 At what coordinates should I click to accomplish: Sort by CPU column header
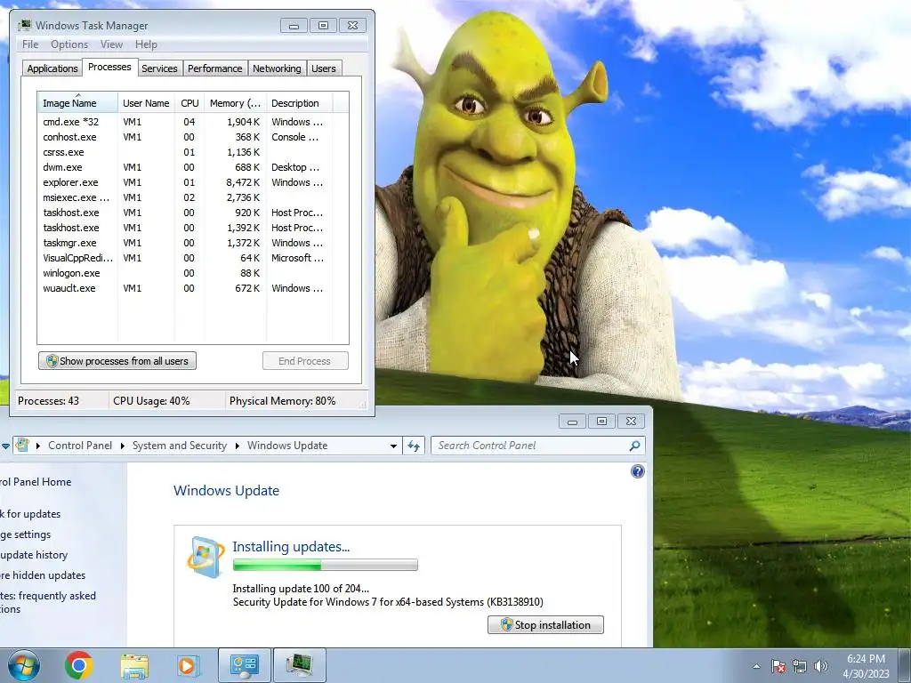click(x=189, y=103)
